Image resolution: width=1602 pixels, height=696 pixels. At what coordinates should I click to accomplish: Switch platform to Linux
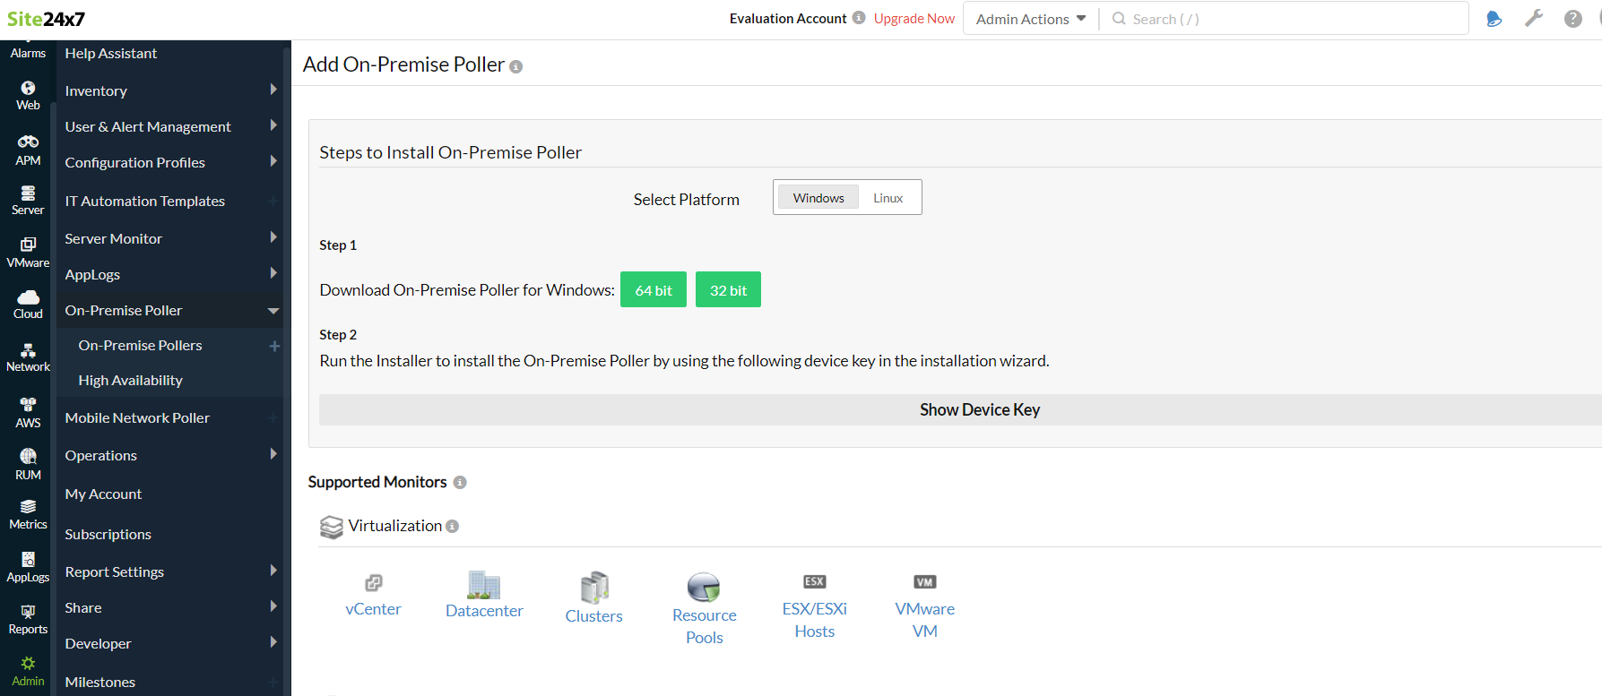888,198
